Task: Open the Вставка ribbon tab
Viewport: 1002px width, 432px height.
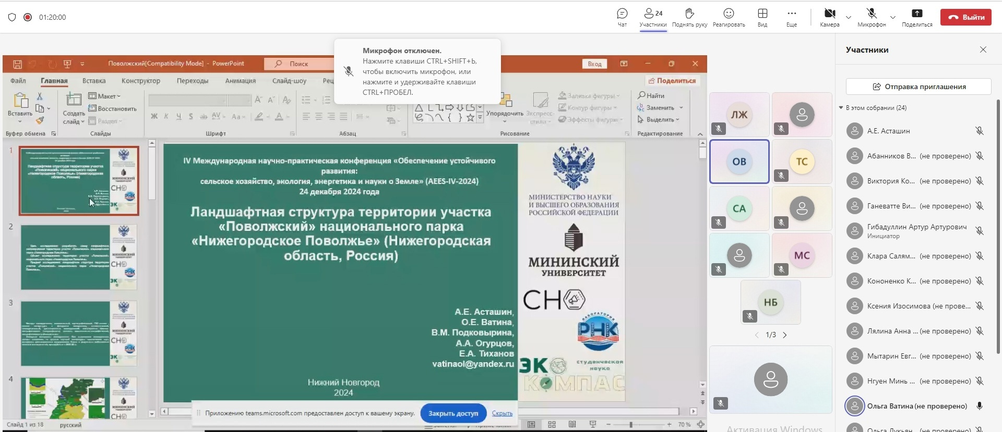Action: point(94,81)
